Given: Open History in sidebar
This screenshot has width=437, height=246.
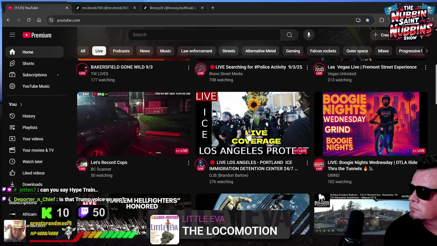Looking at the screenshot, I should point(34,116).
